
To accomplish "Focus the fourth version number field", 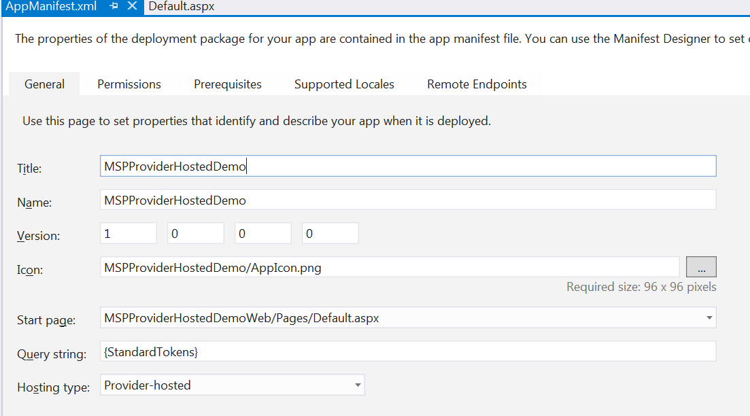I will [x=330, y=233].
